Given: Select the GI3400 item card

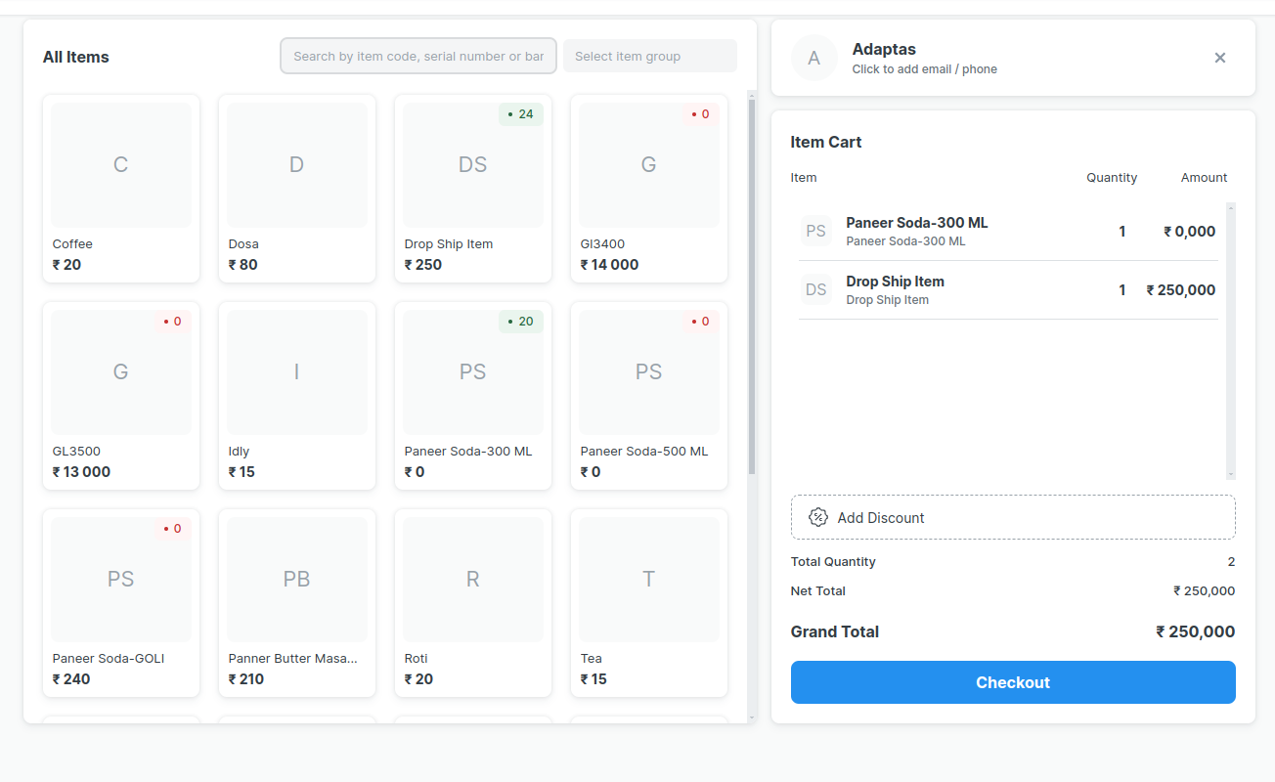Looking at the screenshot, I should coord(649,189).
